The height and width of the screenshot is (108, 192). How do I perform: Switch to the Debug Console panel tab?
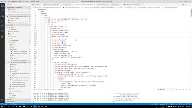pyautogui.click(x=37, y=90)
